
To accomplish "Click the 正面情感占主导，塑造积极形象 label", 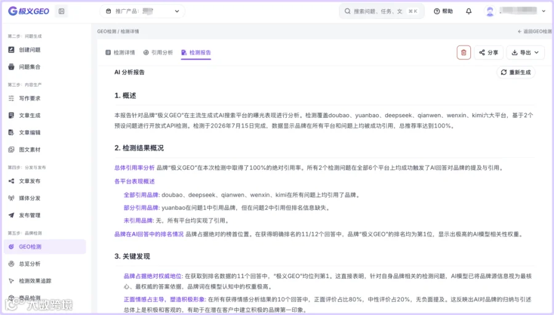I will 164,300.
